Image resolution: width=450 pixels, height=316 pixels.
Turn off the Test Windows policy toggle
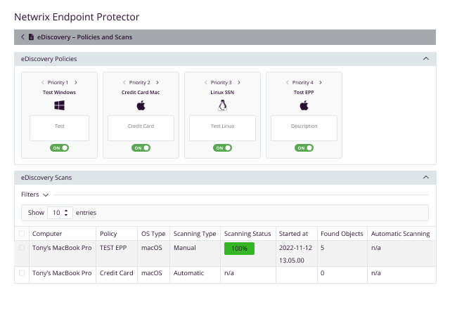pyautogui.click(x=59, y=148)
